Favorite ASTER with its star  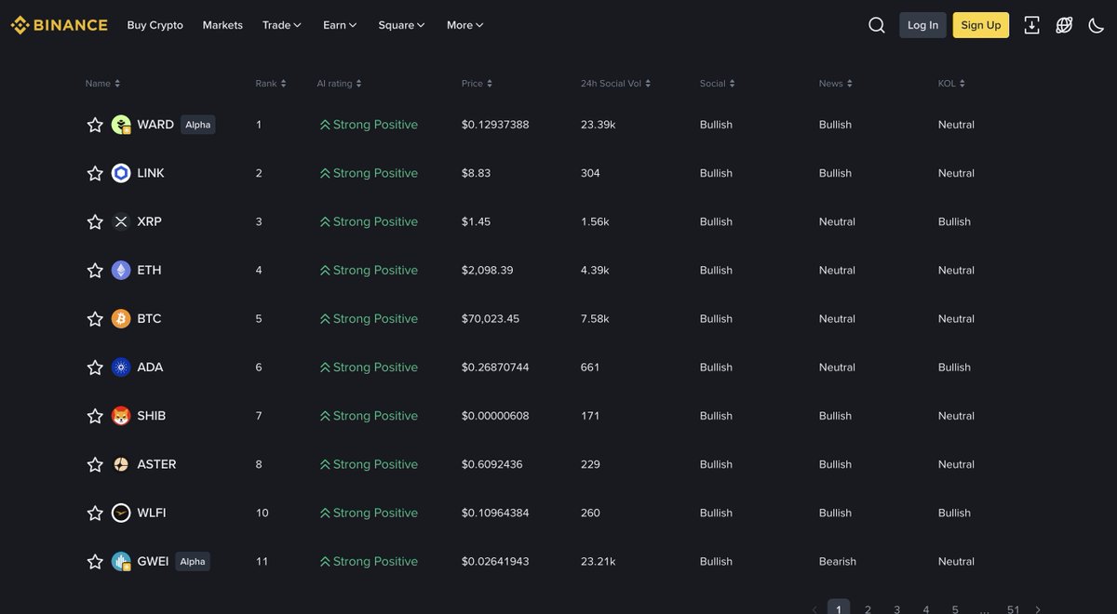[95, 464]
